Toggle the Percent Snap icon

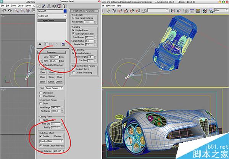coord(132,11)
